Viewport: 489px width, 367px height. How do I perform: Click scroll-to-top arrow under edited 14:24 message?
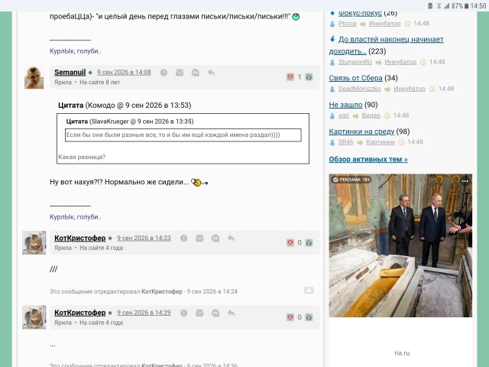click(309, 291)
